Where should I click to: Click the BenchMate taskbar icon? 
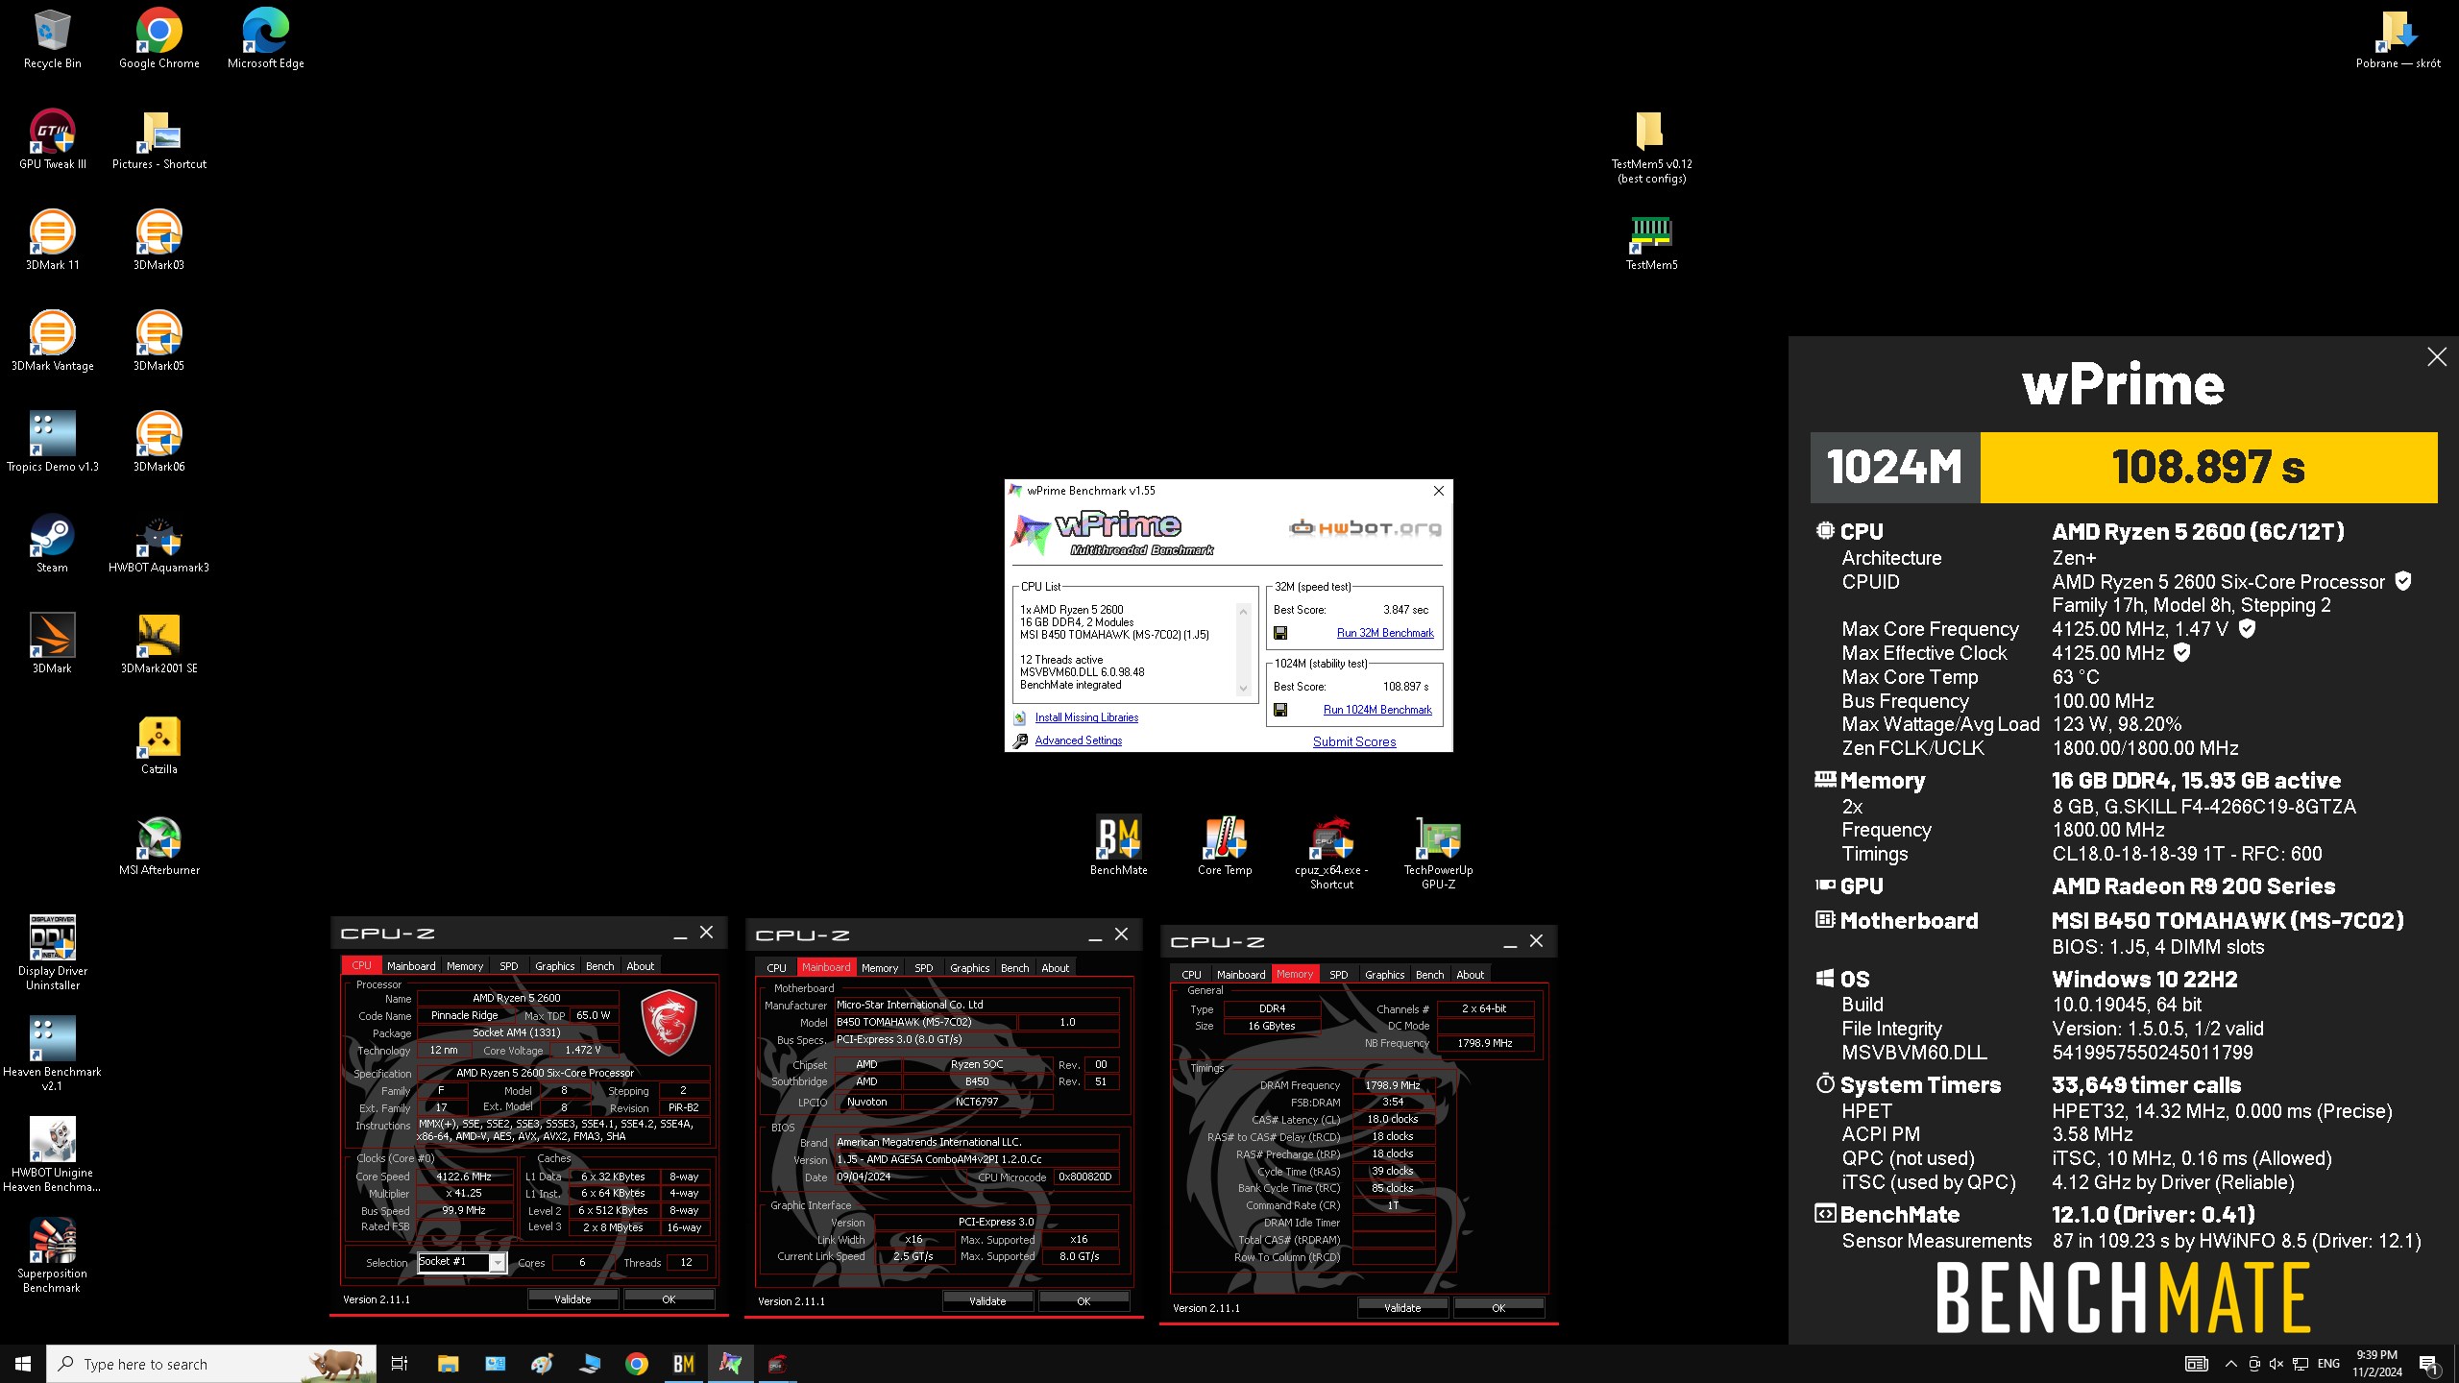click(684, 1364)
